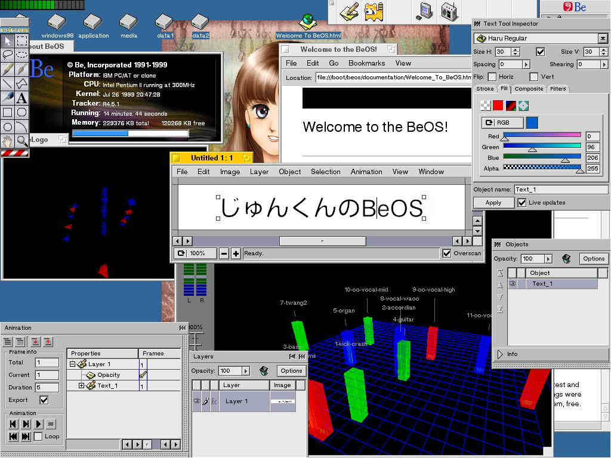This screenshot has width=611, height=458.
Task: Activate the hand pan tool
Action: [x=7, y=141]
